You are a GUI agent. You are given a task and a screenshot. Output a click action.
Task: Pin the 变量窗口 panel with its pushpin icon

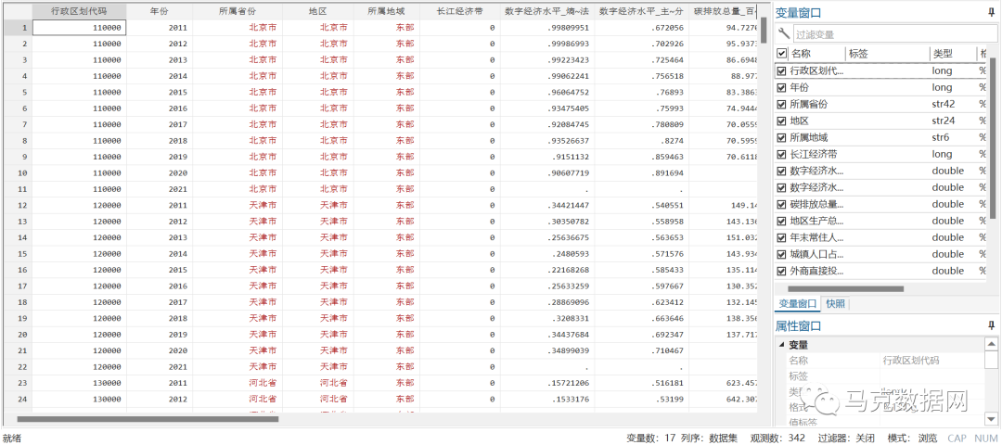click(x=991, y=11)
